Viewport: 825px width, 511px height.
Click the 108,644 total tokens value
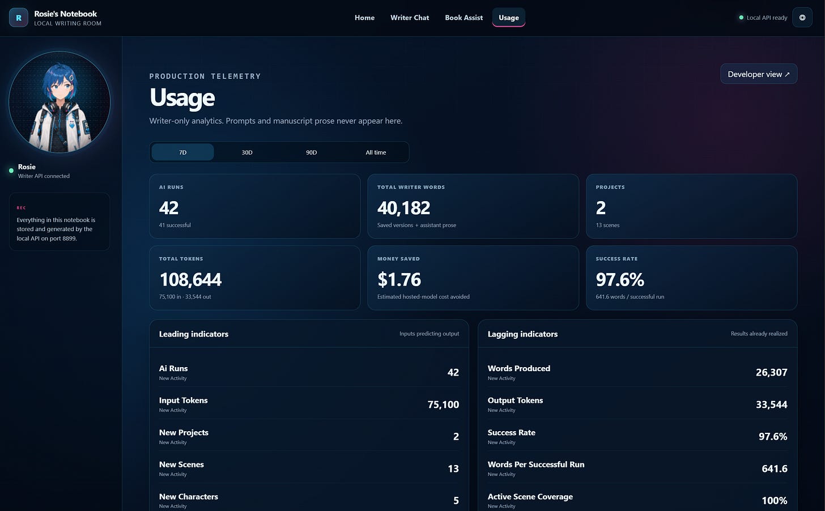coord(190,279)
